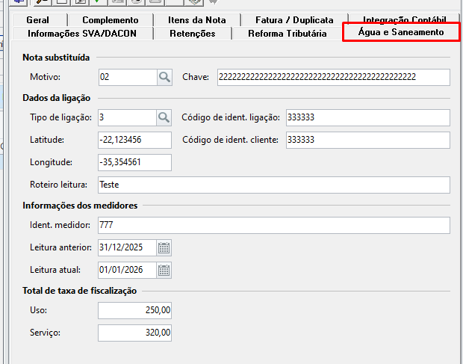Click the Motivo field containing 02
This screenshot has width=463, height=364.
(x=128, y=78)
